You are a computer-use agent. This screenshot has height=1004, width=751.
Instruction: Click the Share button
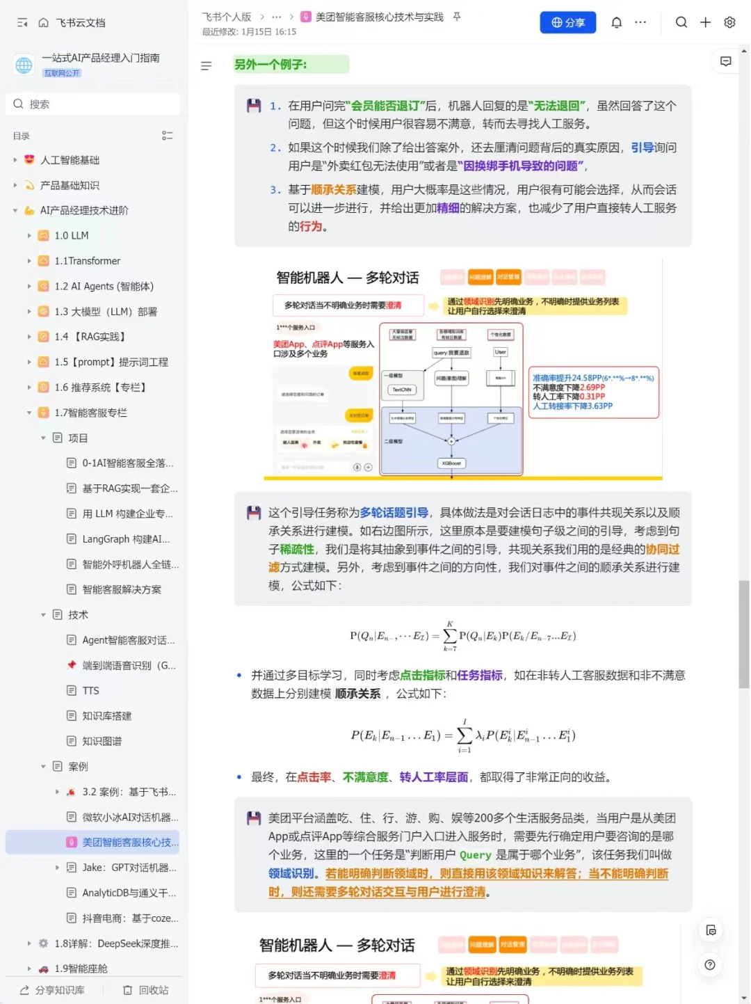[568, 22]
